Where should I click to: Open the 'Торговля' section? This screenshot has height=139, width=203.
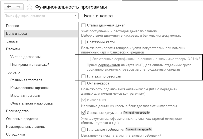[x=41, y=72]
